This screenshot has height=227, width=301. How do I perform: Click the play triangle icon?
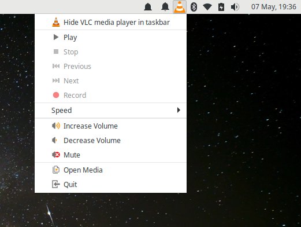[x=56, y=37]
